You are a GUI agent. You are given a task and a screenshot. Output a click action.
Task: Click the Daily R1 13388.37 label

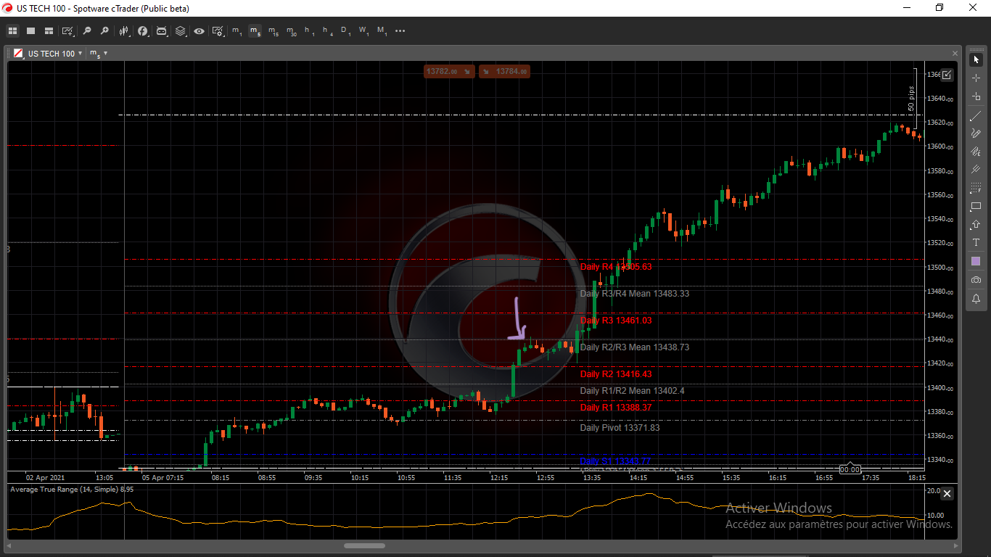point(616,408)
